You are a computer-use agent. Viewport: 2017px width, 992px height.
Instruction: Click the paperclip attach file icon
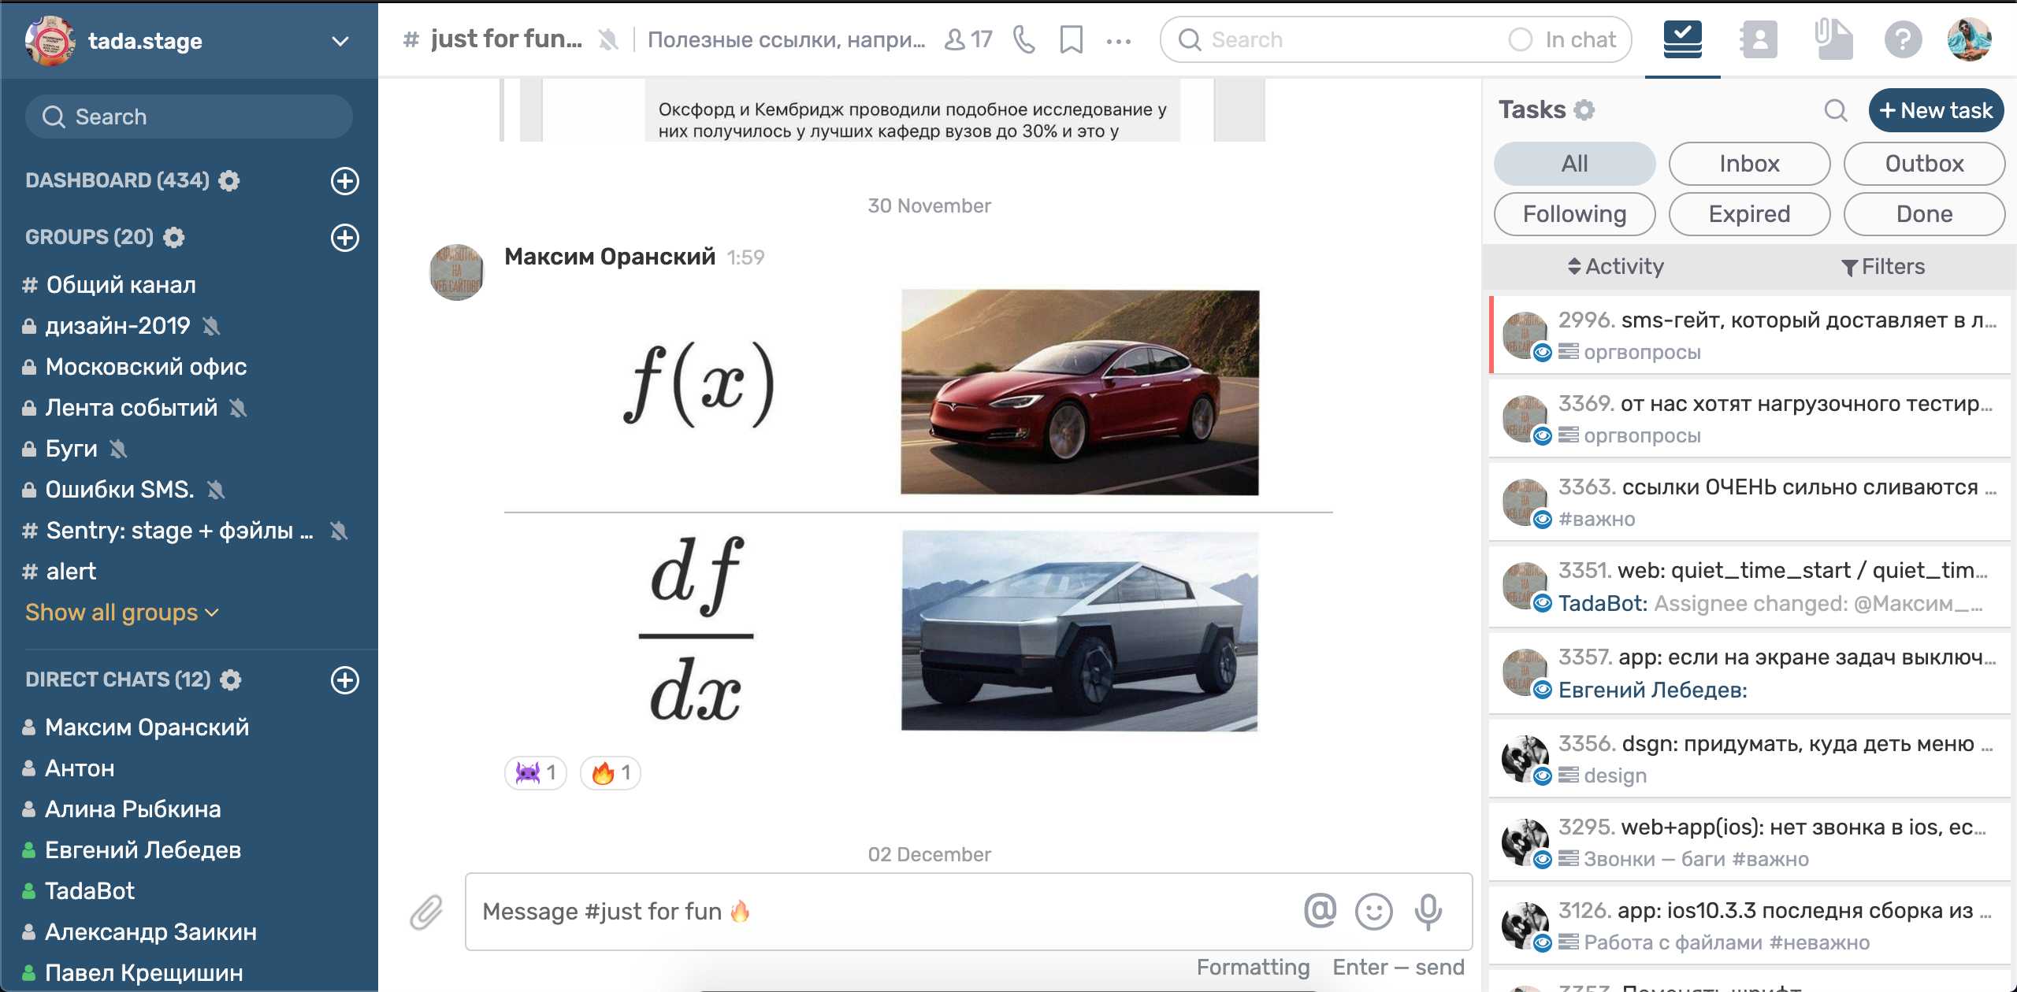coord(426,912)
